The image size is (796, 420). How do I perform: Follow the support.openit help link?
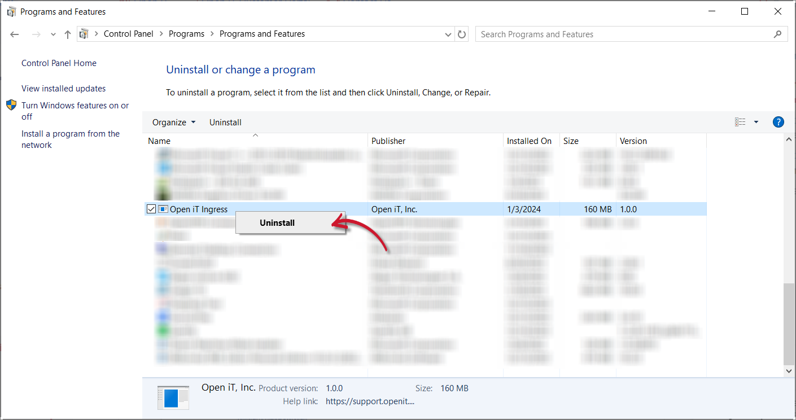[x=370, y=401]
